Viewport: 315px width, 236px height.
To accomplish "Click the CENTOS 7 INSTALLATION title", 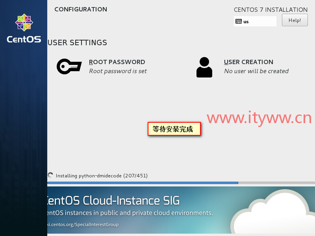I will [271, 9].
